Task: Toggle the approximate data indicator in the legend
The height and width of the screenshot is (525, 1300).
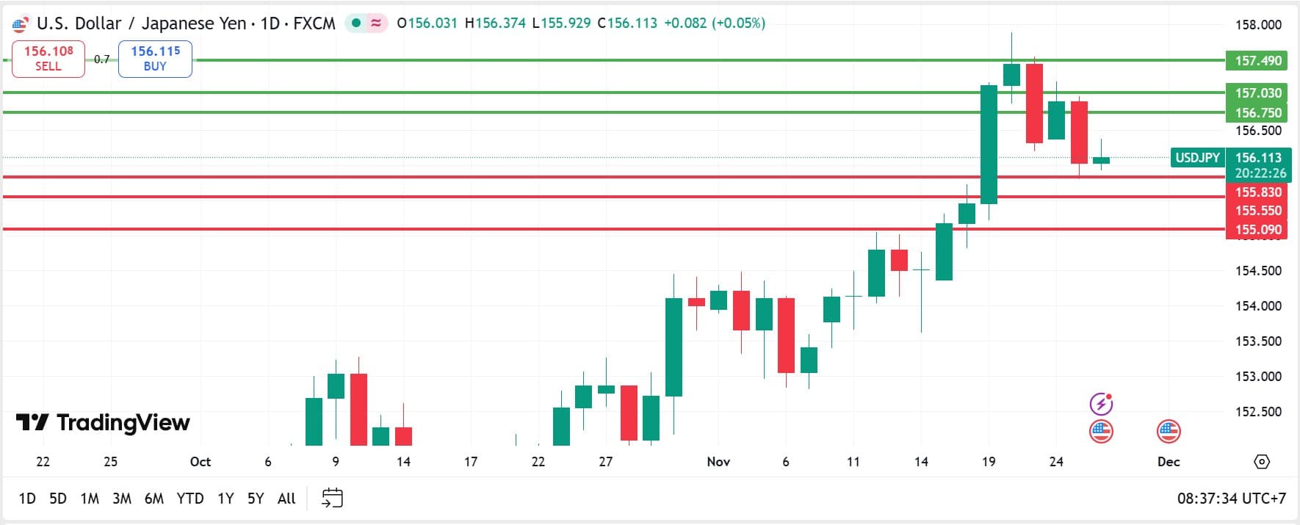Action: (375, 23)
